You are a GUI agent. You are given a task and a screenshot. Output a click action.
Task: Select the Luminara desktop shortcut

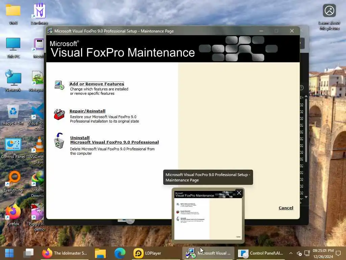coord(39,14)
